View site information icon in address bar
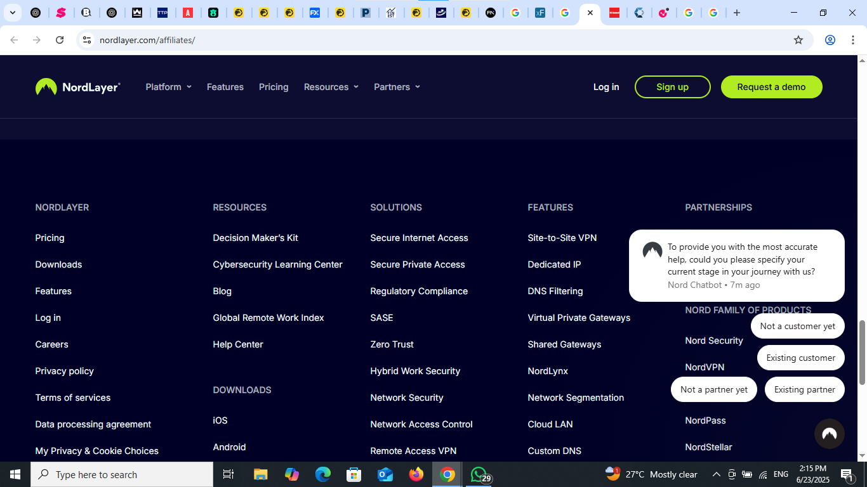 tap(87, 40)
